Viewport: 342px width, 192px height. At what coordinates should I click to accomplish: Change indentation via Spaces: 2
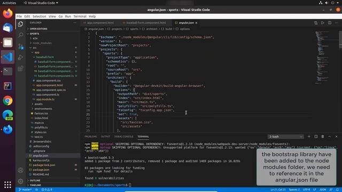point(294,190)
